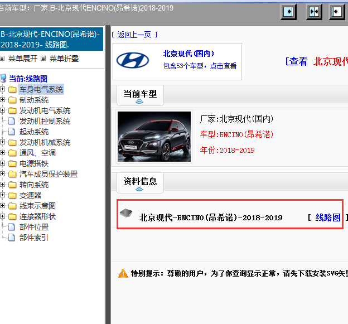Click the left-arrow panel button at top right

337,12
